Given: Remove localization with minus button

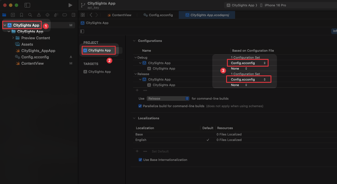Looking at the screenshot, I should pyautogui.click(x=145, y=151).
